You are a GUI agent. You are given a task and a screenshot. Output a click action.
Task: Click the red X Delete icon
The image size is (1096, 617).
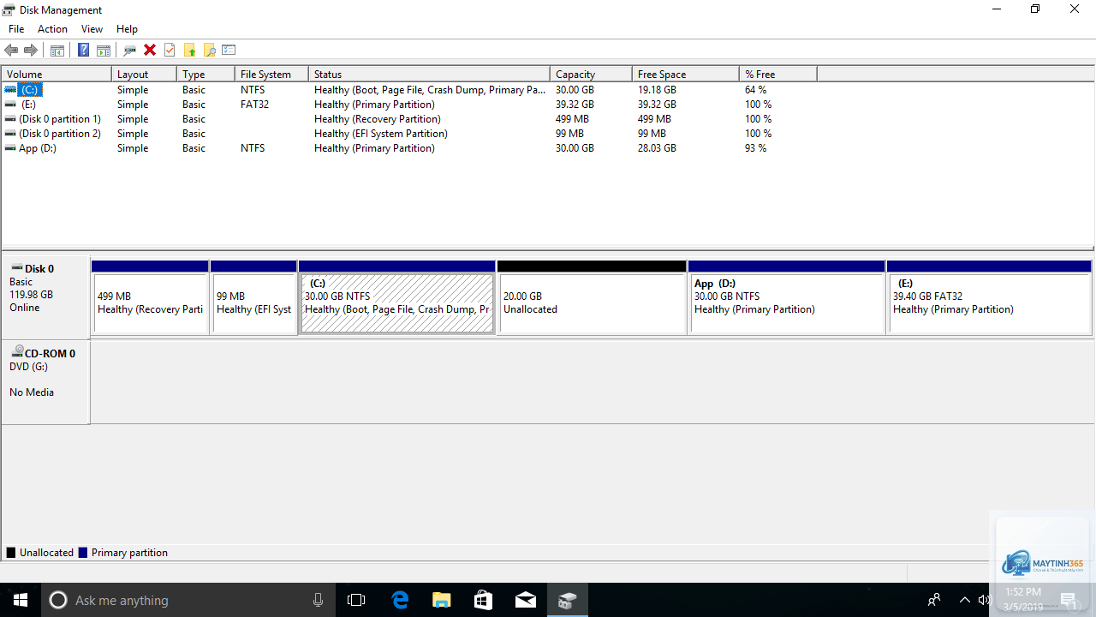[x=150, y=51]
